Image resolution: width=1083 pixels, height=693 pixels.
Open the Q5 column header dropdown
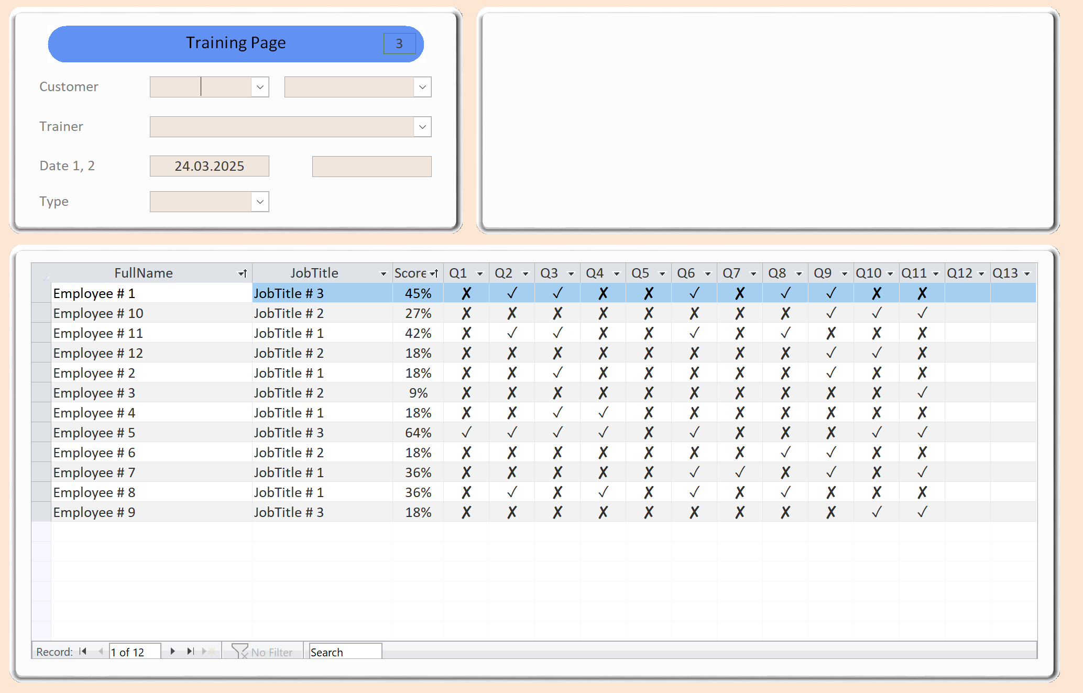(662, 273)
